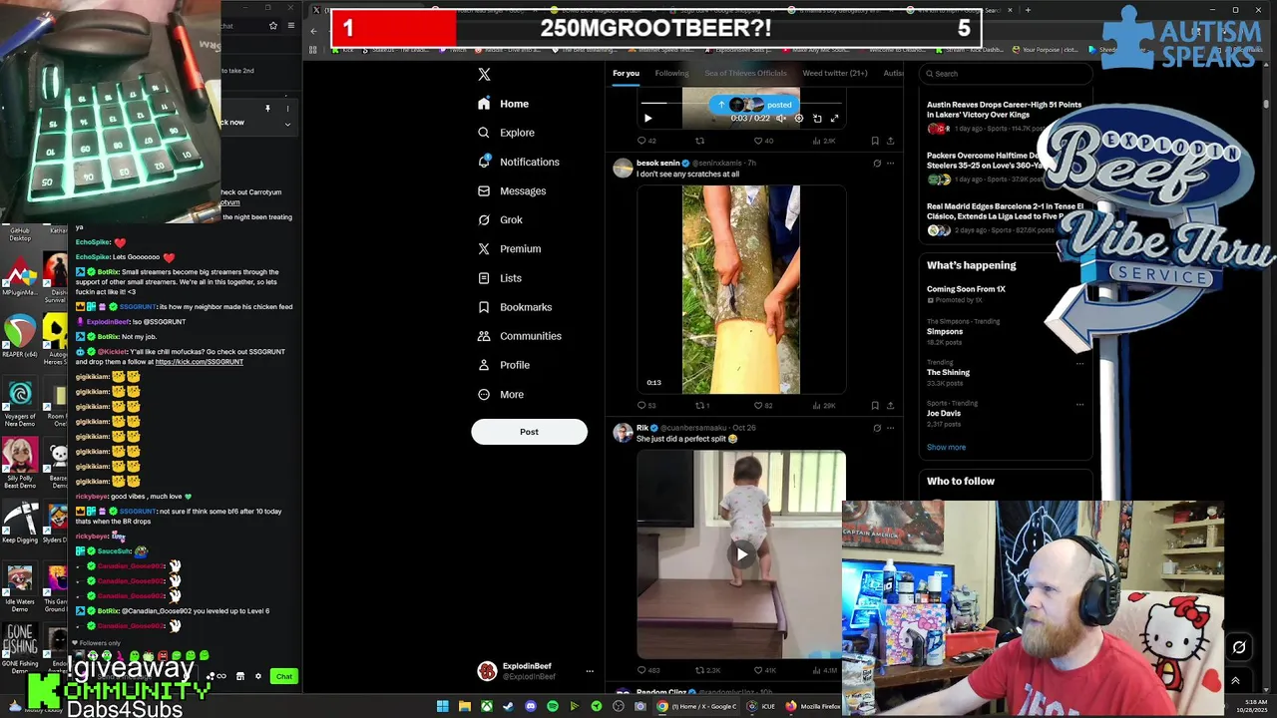The height and width of the screenshot is (718, 1277).
Task: Open Austin Reaves Career-High news story
Action: tap(1005, 118)
